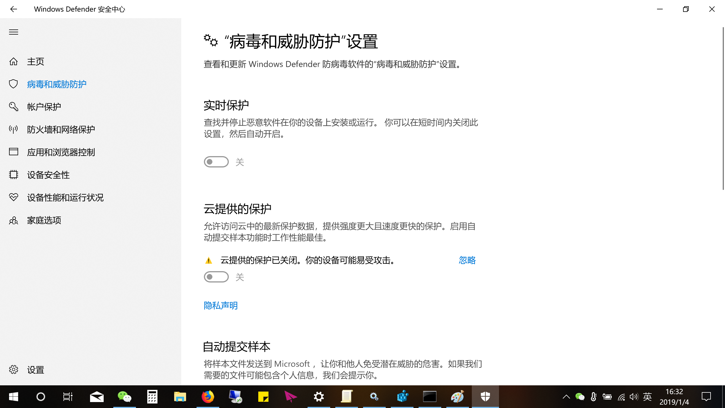Select 病毒和威胁防护 in sidebar
This screenshot has height=408, width=725.
pyautogui.click(x=57, y=84)
